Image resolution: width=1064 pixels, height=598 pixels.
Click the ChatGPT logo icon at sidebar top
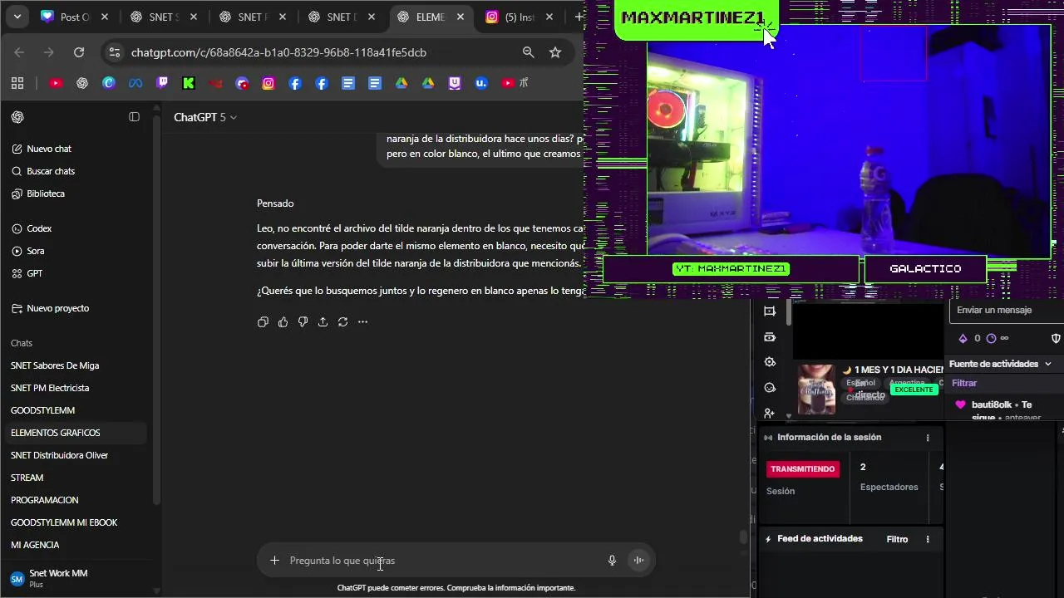17,117
